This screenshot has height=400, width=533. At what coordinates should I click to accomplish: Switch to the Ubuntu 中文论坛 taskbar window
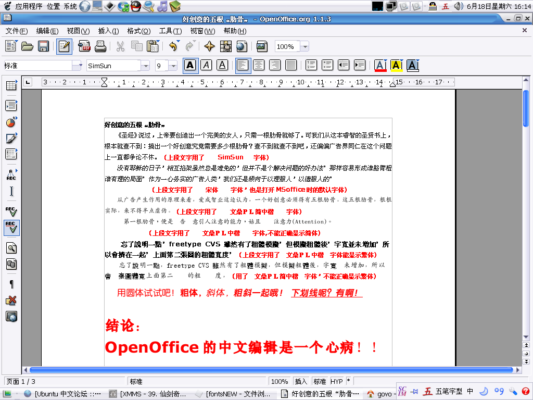click(63, 394)
